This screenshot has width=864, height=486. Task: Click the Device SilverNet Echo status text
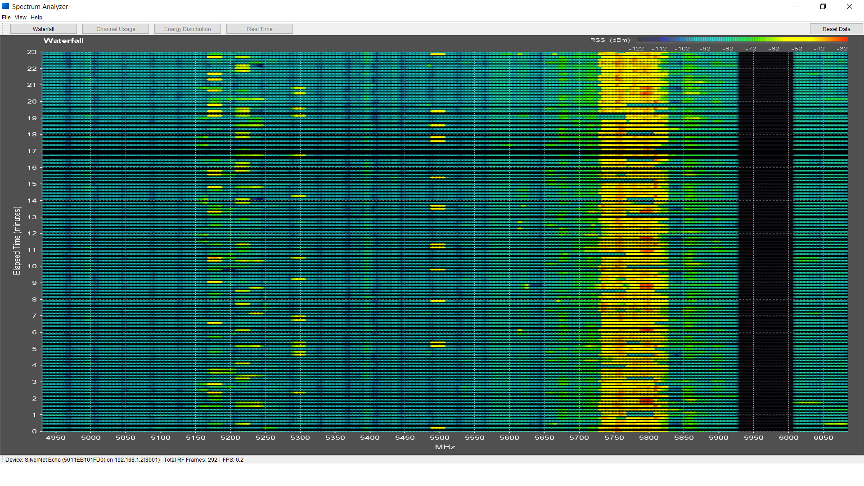coord(82,459)
